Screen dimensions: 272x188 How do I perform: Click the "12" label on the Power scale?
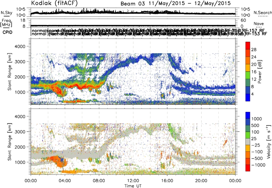[x=254, y=79]
